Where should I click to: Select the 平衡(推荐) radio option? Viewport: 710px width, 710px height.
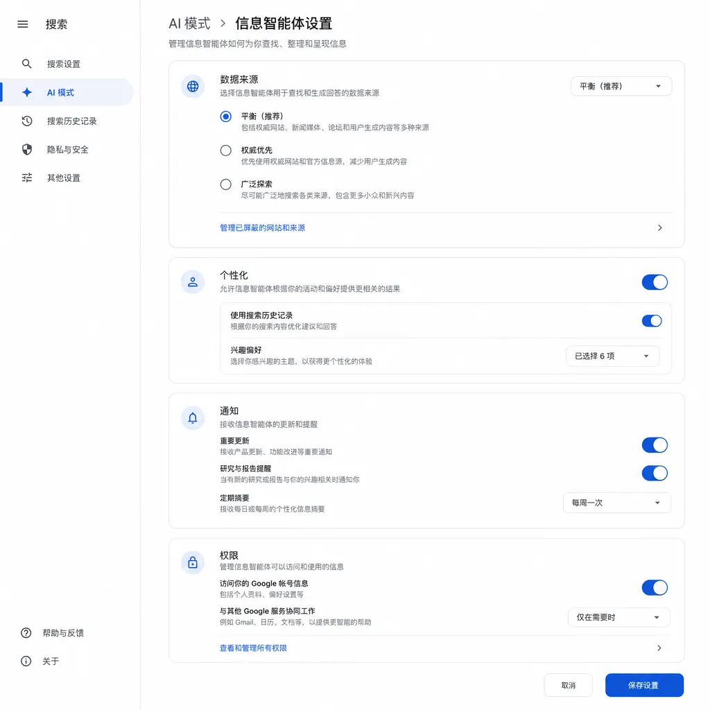(x=225, y=116)
